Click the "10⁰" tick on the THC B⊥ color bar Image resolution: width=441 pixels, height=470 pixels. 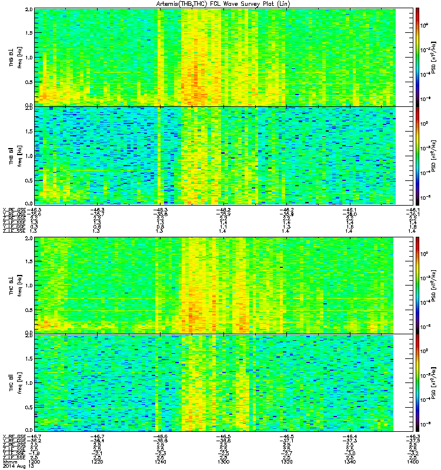pos(424,254)
